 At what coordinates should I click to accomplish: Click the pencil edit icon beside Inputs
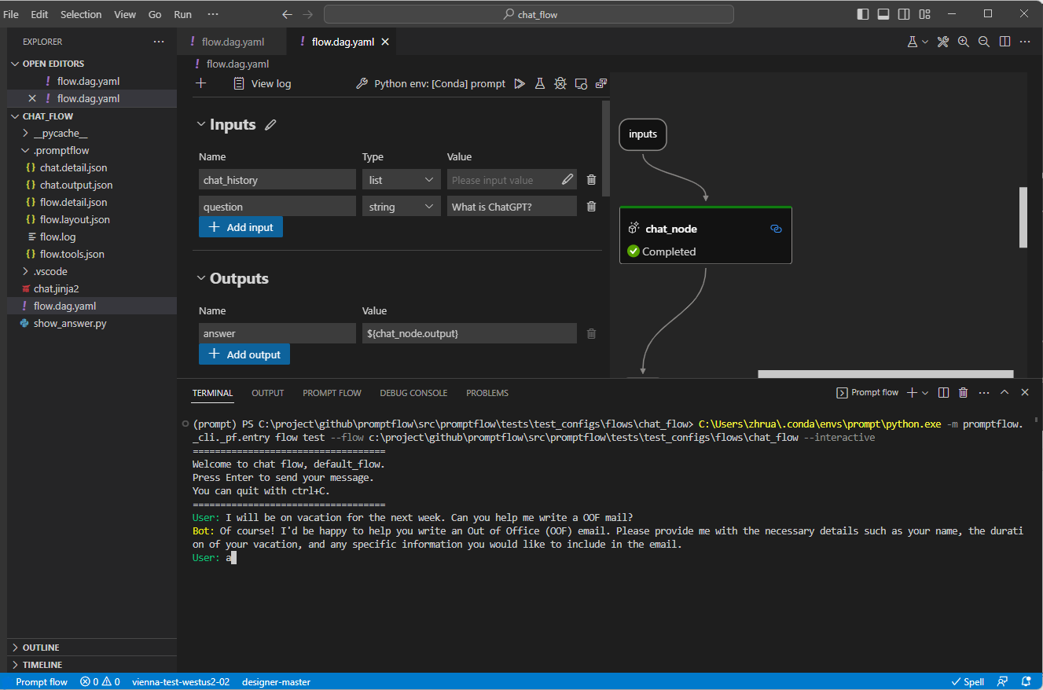click(x=271, y=125)
